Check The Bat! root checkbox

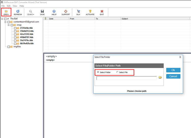pos(5,19)
